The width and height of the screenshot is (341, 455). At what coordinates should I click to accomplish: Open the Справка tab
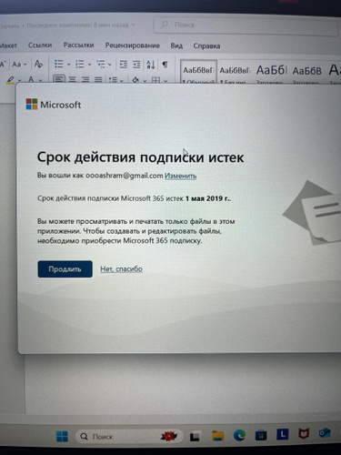click(x=206, y=46)
